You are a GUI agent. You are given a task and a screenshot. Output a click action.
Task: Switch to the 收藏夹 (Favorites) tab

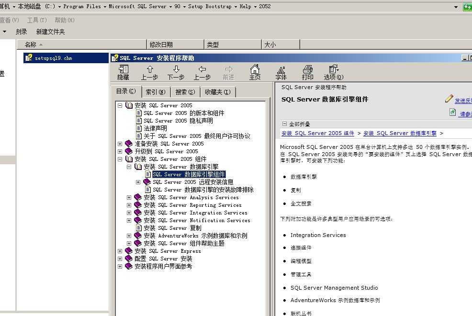pyautogui.click(x=218, y=92)
